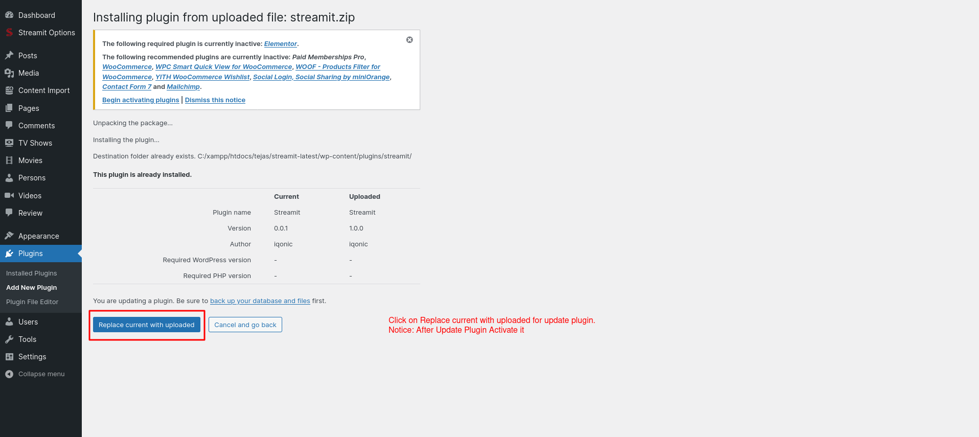
Task: Click TV Shows menu label
Action: pyautogui.click(x=35, y=143)
